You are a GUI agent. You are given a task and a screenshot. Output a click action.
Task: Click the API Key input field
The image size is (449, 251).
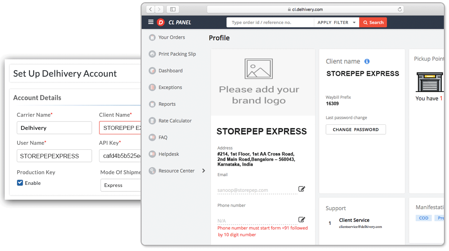[120, 156]
